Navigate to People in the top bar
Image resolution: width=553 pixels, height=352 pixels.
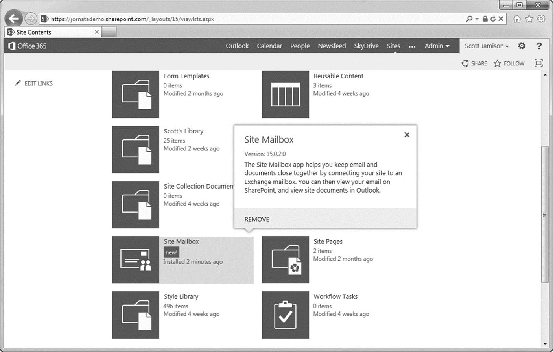300,46
